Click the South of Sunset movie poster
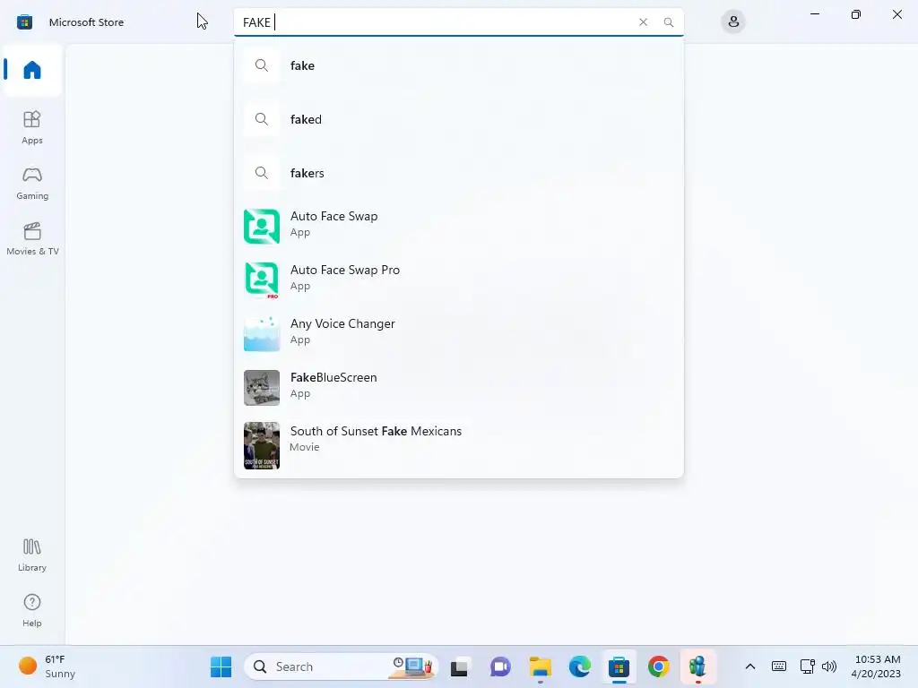Screen dimensions: 918x688 262,446
